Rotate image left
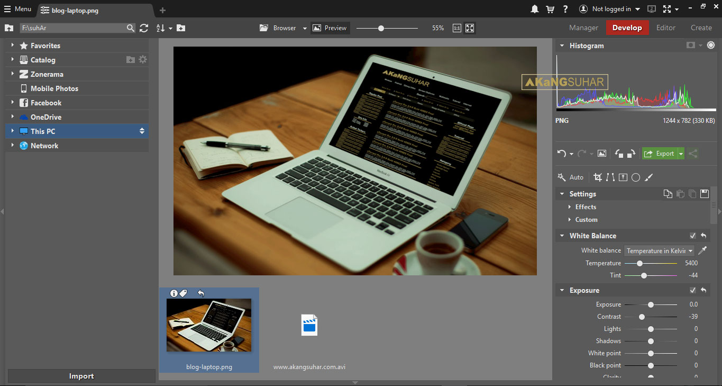 pyautogui.click(x=618, y=154)
